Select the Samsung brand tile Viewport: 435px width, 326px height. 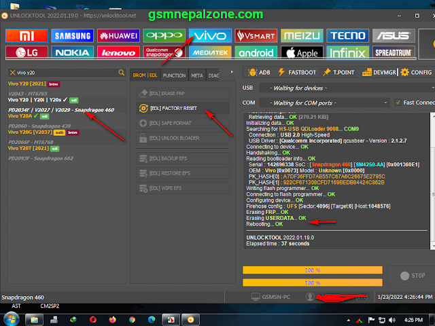pos(73,36)
